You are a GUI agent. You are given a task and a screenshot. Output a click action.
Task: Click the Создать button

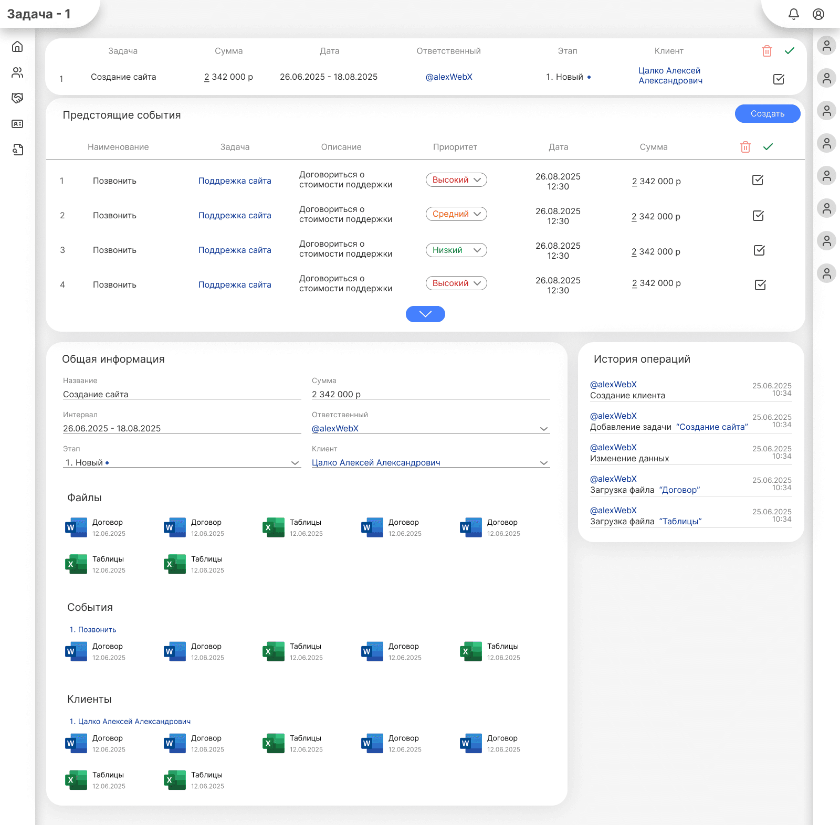click(767, 113)
